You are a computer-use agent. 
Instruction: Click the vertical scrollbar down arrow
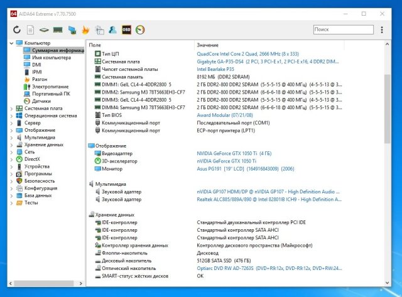pos(387,283)
